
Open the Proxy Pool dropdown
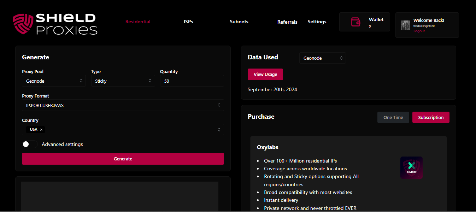point(54,81)
